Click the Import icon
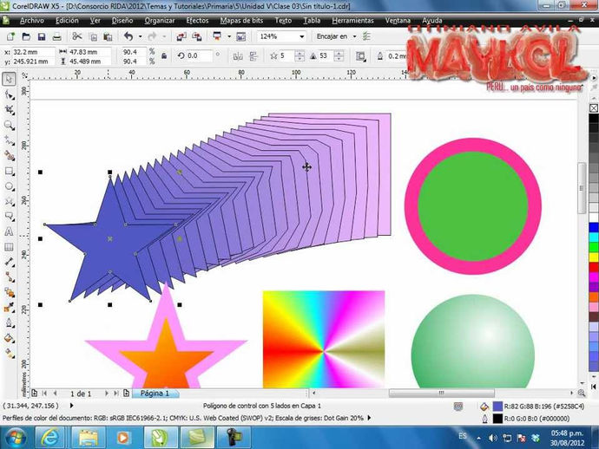Image resolution: width=599 pixels, height=449 pixels. [x=181, y=36]
